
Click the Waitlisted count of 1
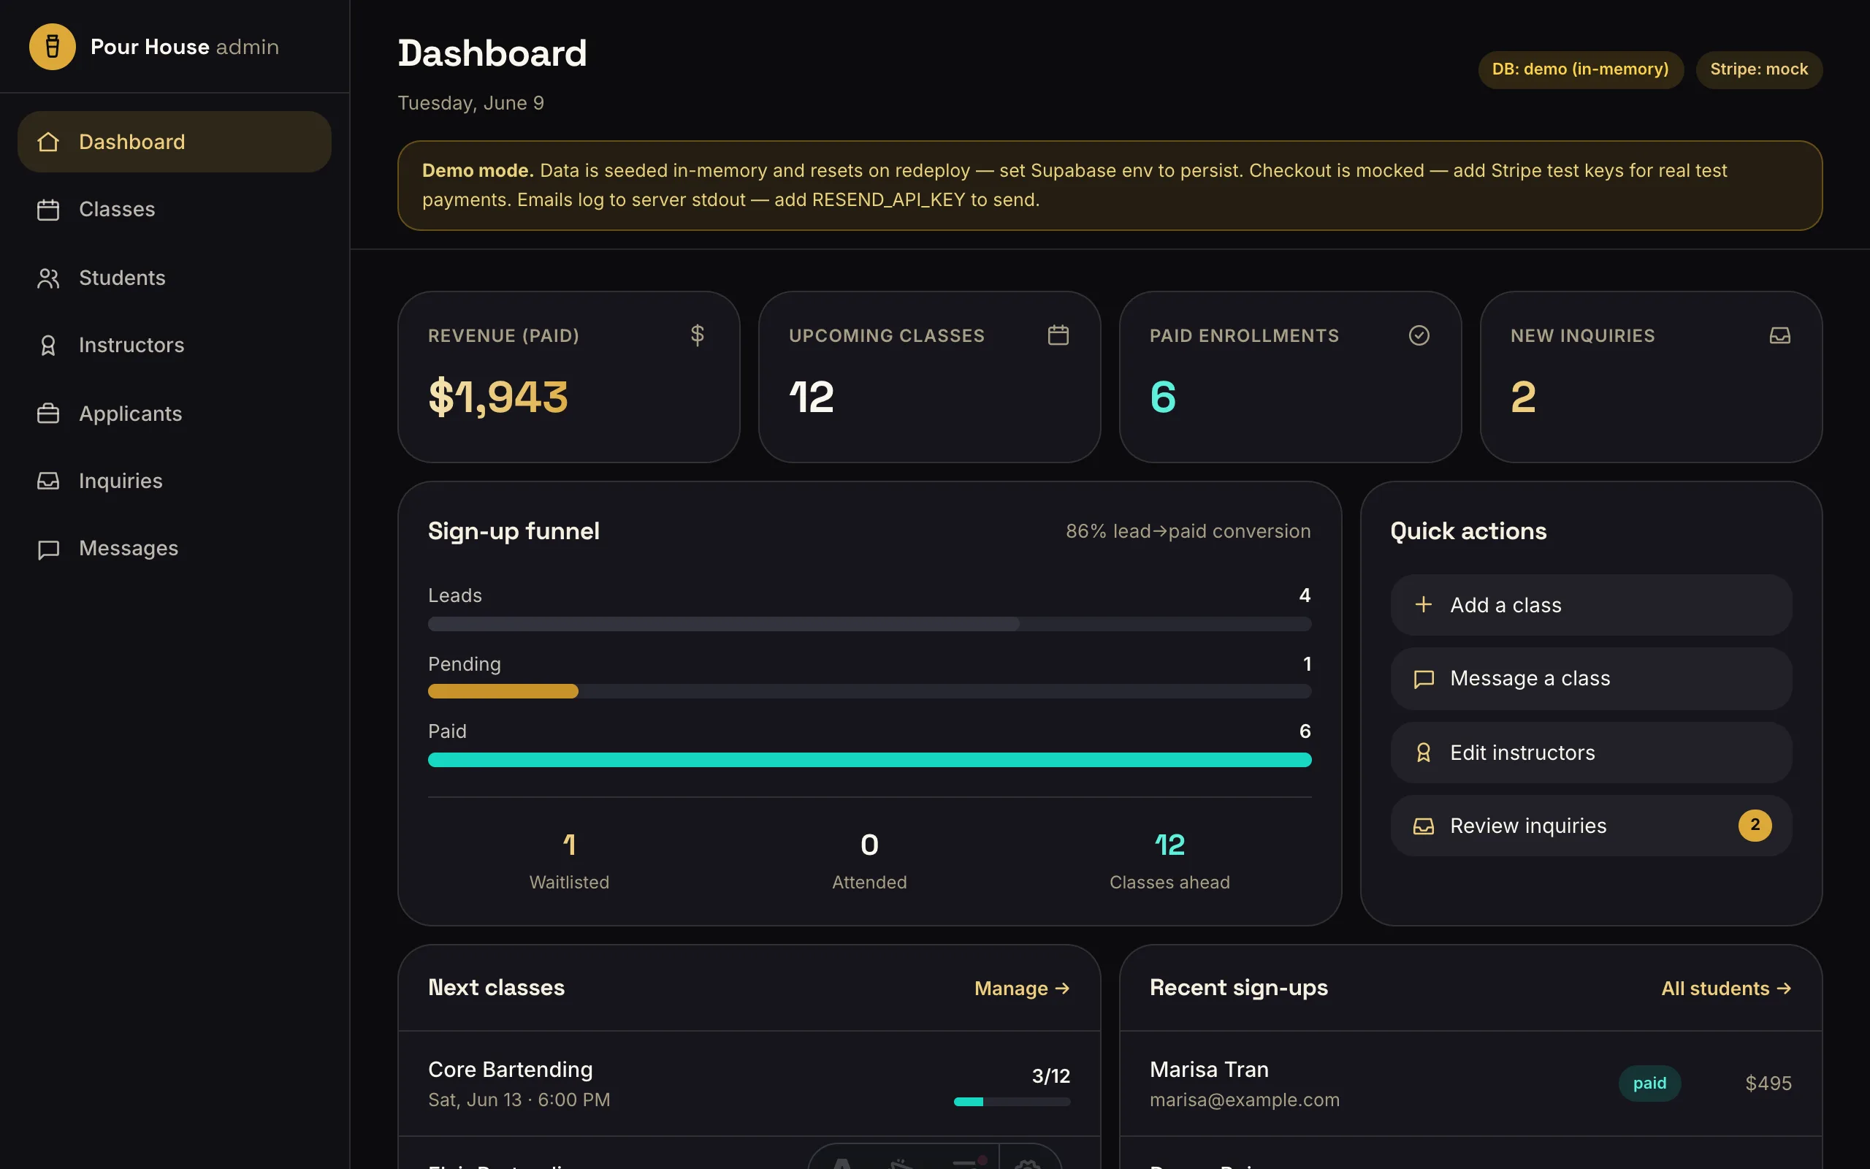[570, 845]
